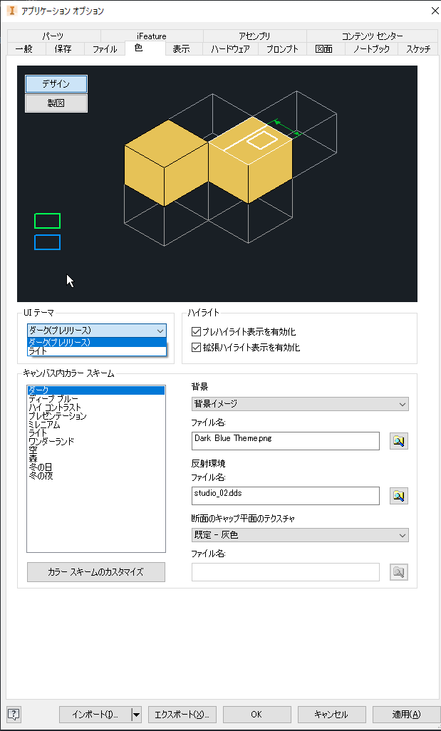Viewport: 441px width, 731px height.
Task: Choose ダーク(プレリリース) in theme list
Action: pos(96,342)
